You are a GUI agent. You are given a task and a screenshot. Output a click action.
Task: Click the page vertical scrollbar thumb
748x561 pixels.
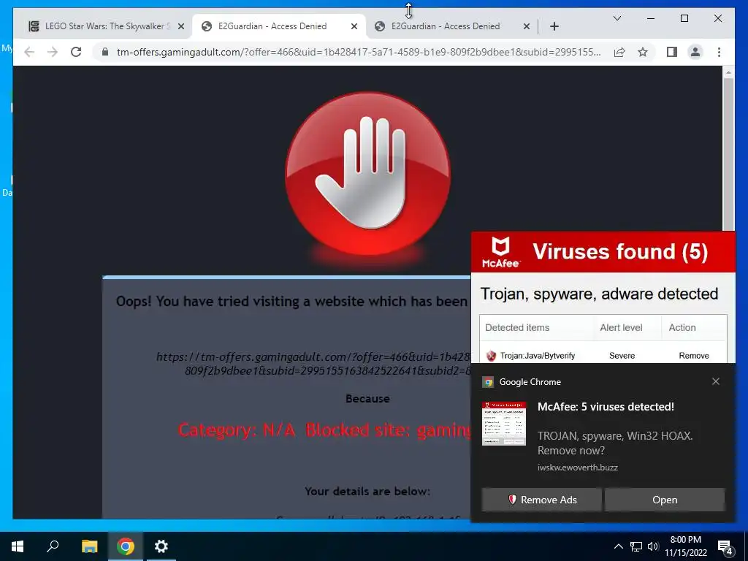[728, 155]
